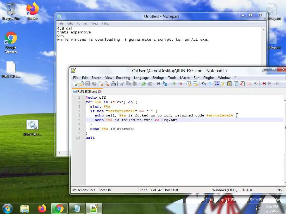The width and height of the screenshot is (286, 214).
Task: Paste from clipboard via toolbar icon
Action: (135, 84)
